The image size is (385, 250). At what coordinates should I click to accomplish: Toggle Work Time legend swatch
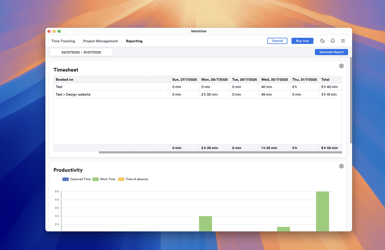tap(96, 179)
